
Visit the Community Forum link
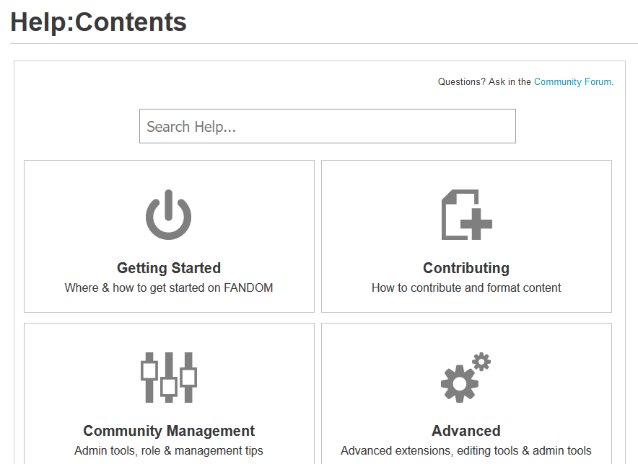coord(572,82)
